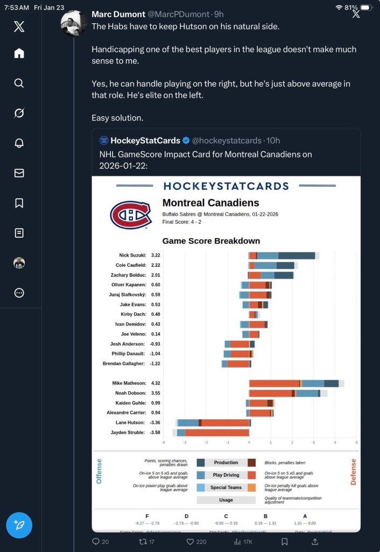Open Messages envelope icon
380x552 pixels.
pyautogui.click(x=19, y=173)
